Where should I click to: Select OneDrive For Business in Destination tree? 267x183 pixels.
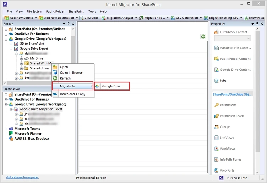tap(32, 99)
